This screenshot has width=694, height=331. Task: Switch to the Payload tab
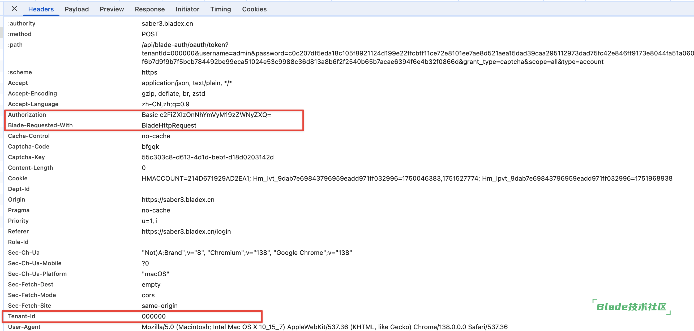pyautogui.click(x=76, y=9)
